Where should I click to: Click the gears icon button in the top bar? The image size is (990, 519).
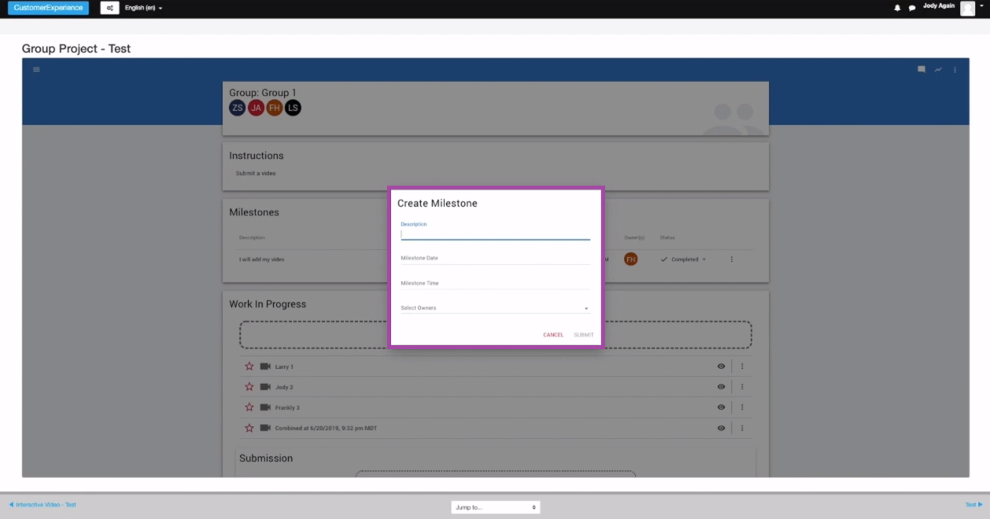(110, 8)
